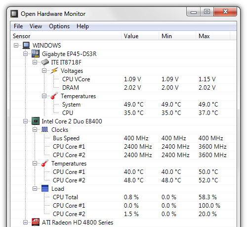Click the 100.0 % max load value
The image size is (247, 227).
point(209,206)
